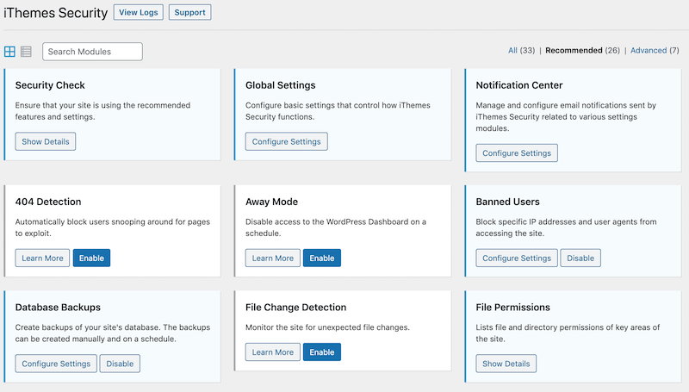Screen dimensions: 689x392
Task: Learn More about 404 Detection
Action: click(42, 258)
